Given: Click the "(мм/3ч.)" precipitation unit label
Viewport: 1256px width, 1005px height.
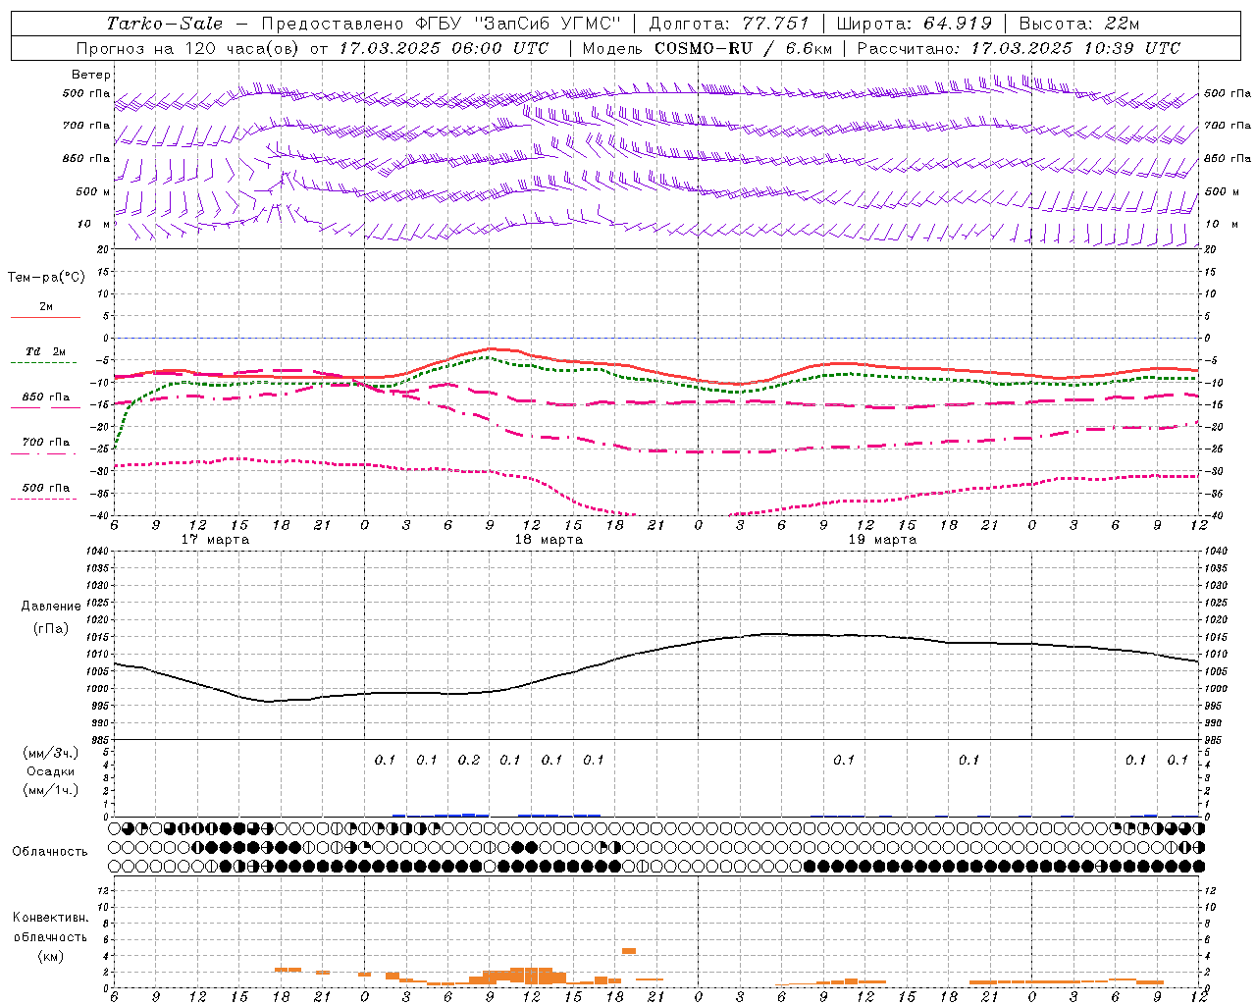Looking at the screenshot, I should [51, 753].
